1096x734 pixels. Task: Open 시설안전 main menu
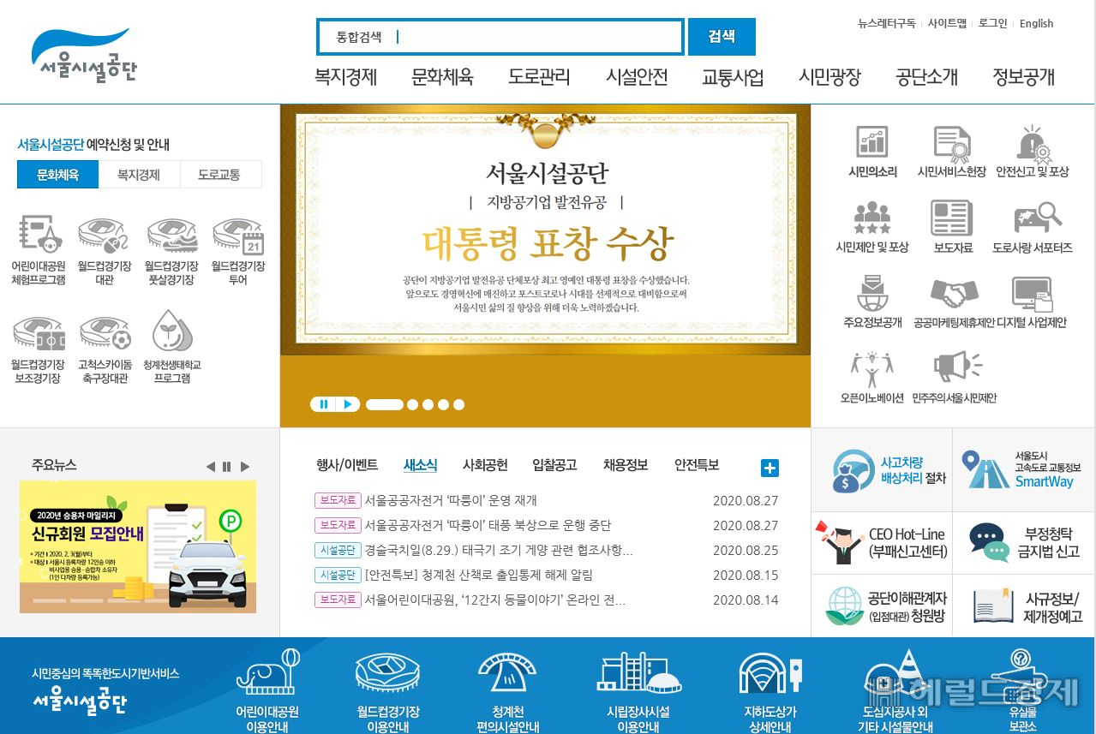637,77
